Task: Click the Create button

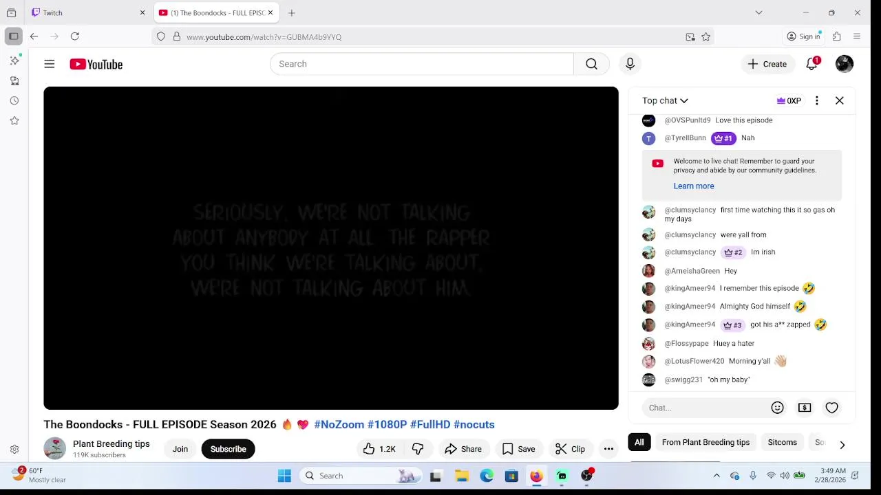Action: pyautogui.click(x=767, y=64)
